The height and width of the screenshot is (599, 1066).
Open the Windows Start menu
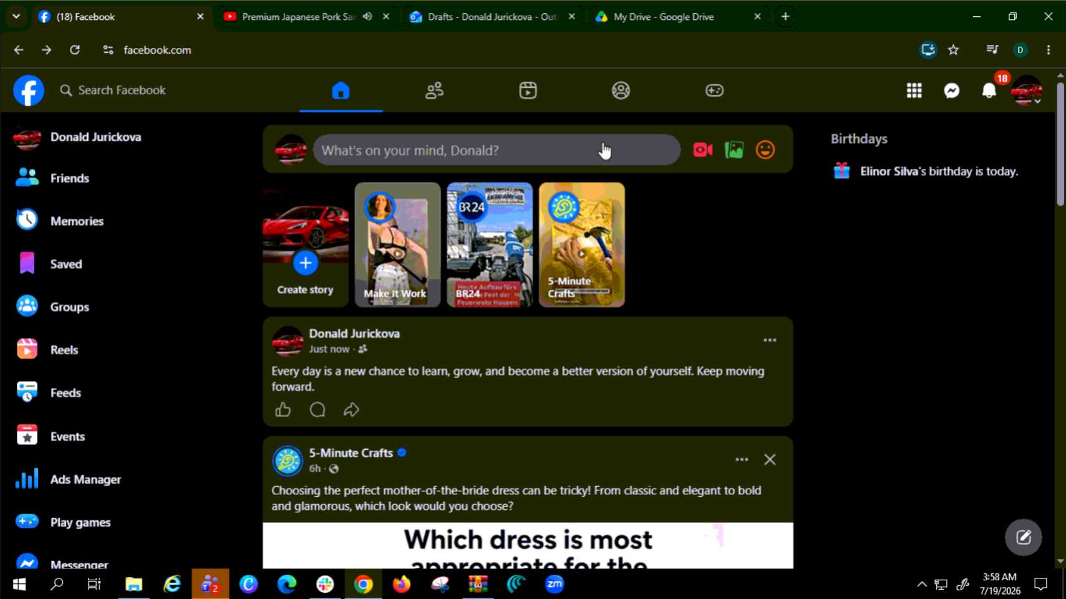tap(19, 584)
